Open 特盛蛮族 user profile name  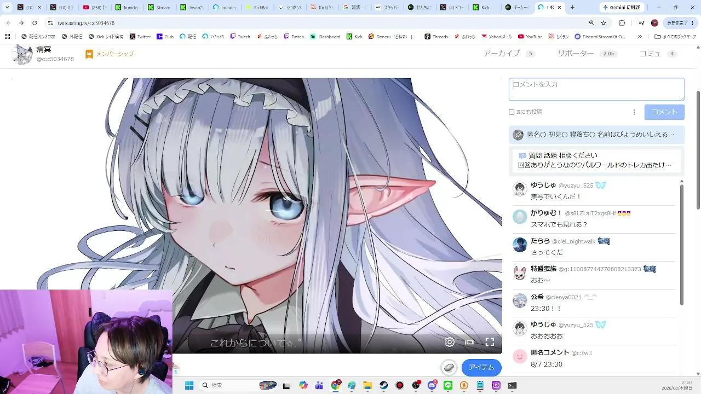coord(543,269)
